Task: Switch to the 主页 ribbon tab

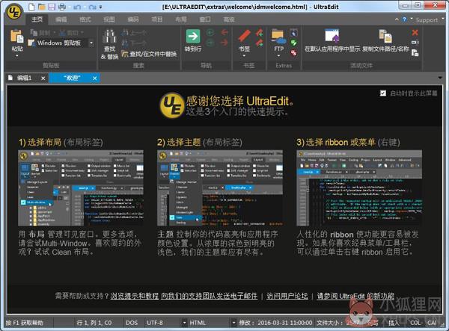Action: tap(37, 19)
